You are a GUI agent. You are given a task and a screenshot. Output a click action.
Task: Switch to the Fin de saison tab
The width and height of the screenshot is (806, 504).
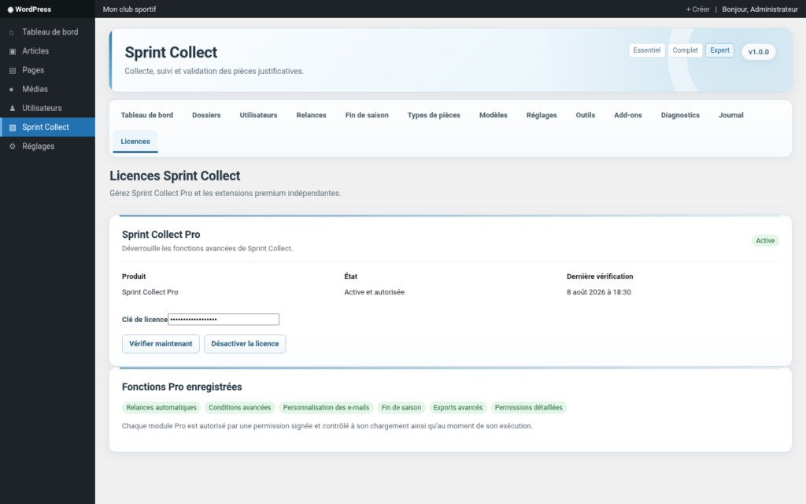pyautogui.click(x=367, y=115)
